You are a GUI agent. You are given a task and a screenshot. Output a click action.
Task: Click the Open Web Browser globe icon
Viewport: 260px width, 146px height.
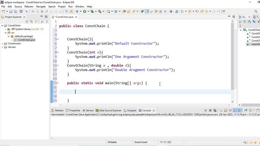[x=171, y=11]
